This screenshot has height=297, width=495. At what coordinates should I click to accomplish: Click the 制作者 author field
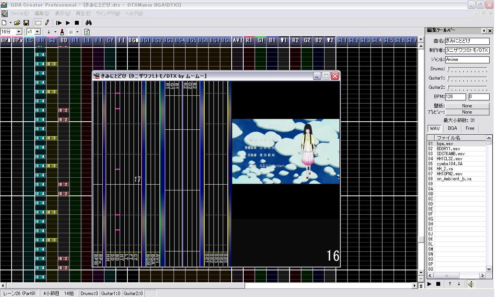tap(467, 50)
